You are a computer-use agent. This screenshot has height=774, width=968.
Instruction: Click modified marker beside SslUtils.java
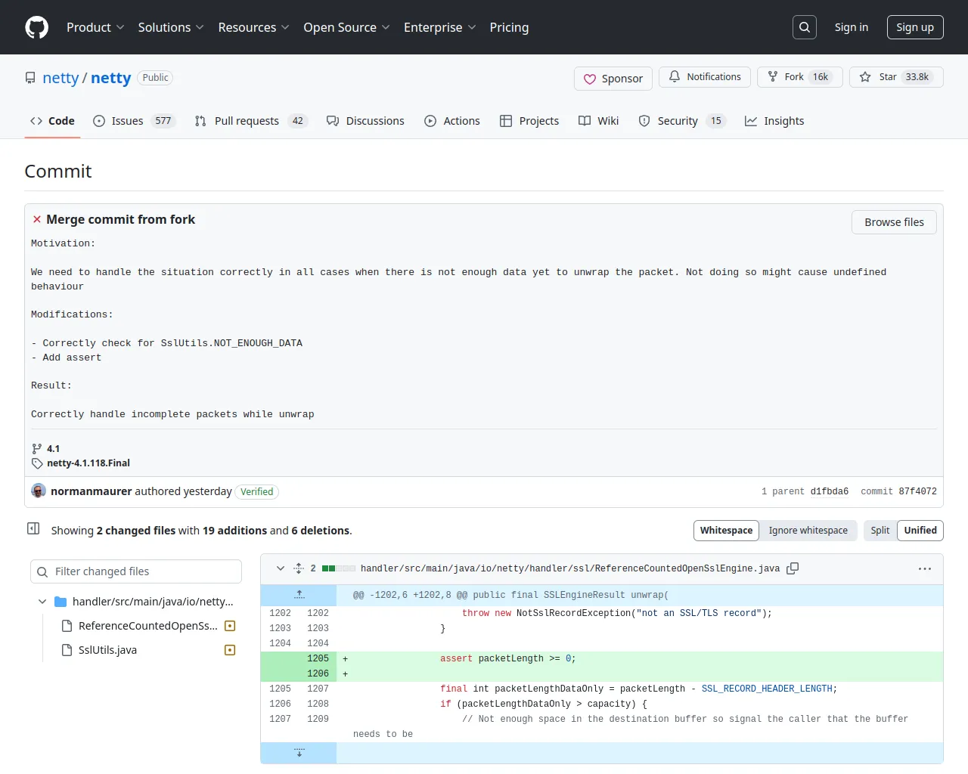tap(230, 650)
